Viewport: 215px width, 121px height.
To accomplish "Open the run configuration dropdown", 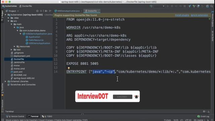I will pyautogui.click(x=159, y=6).
